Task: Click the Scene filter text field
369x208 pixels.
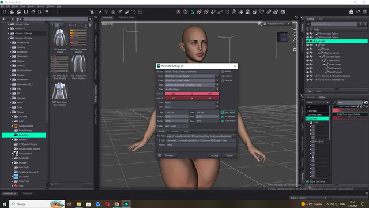Action: click(x=334, y=24)
